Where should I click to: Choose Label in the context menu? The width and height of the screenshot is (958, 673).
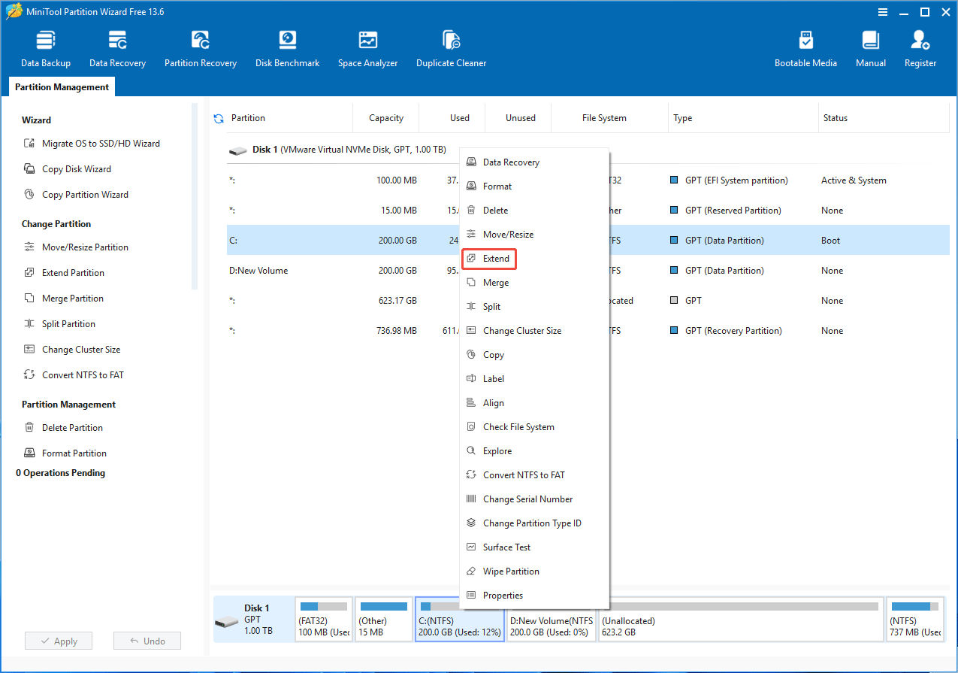(x=534, y=379)
